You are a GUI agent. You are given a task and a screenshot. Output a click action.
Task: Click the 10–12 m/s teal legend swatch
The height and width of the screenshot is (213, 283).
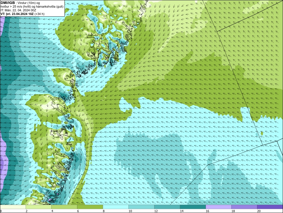point(141,207)
